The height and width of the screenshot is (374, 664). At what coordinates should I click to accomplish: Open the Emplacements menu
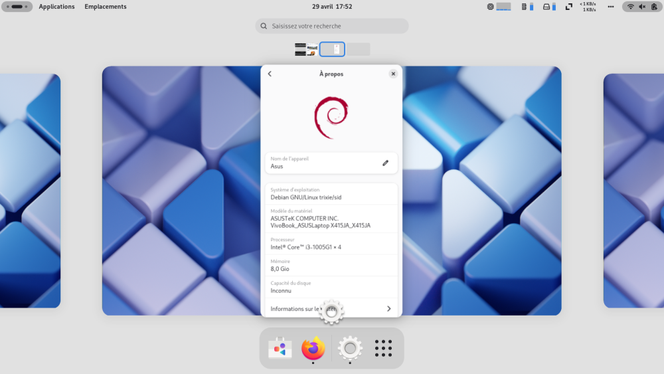106,7
